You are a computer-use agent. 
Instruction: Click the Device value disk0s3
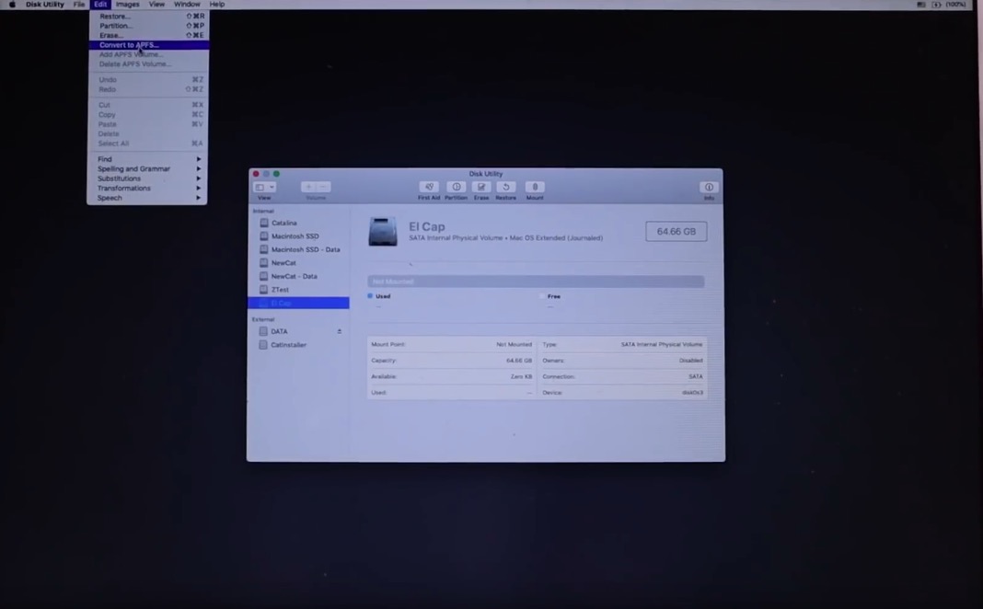tap(692, 393)
